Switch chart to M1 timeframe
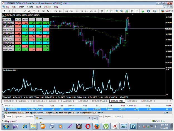This screenshot has height=131, width=174. point(56,11)
